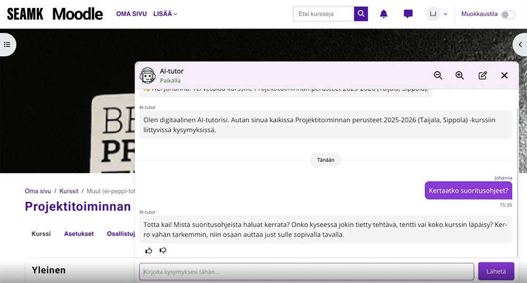Zoom out the AI-tutor chat

(438, 75)
